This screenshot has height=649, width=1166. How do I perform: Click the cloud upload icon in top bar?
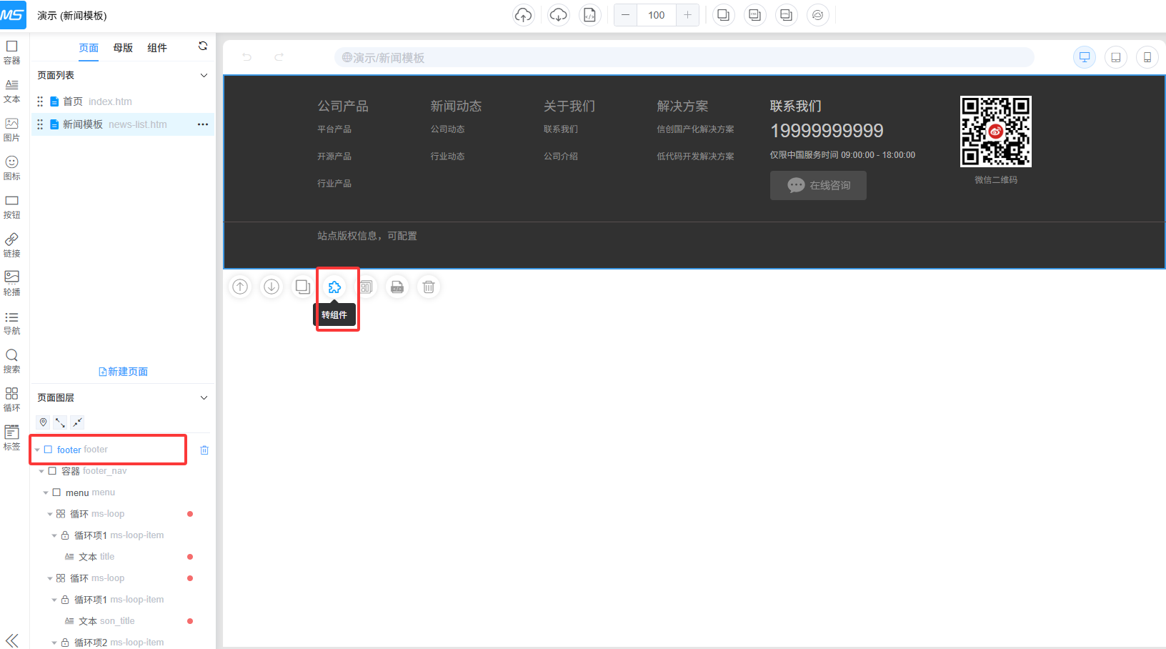524,15
